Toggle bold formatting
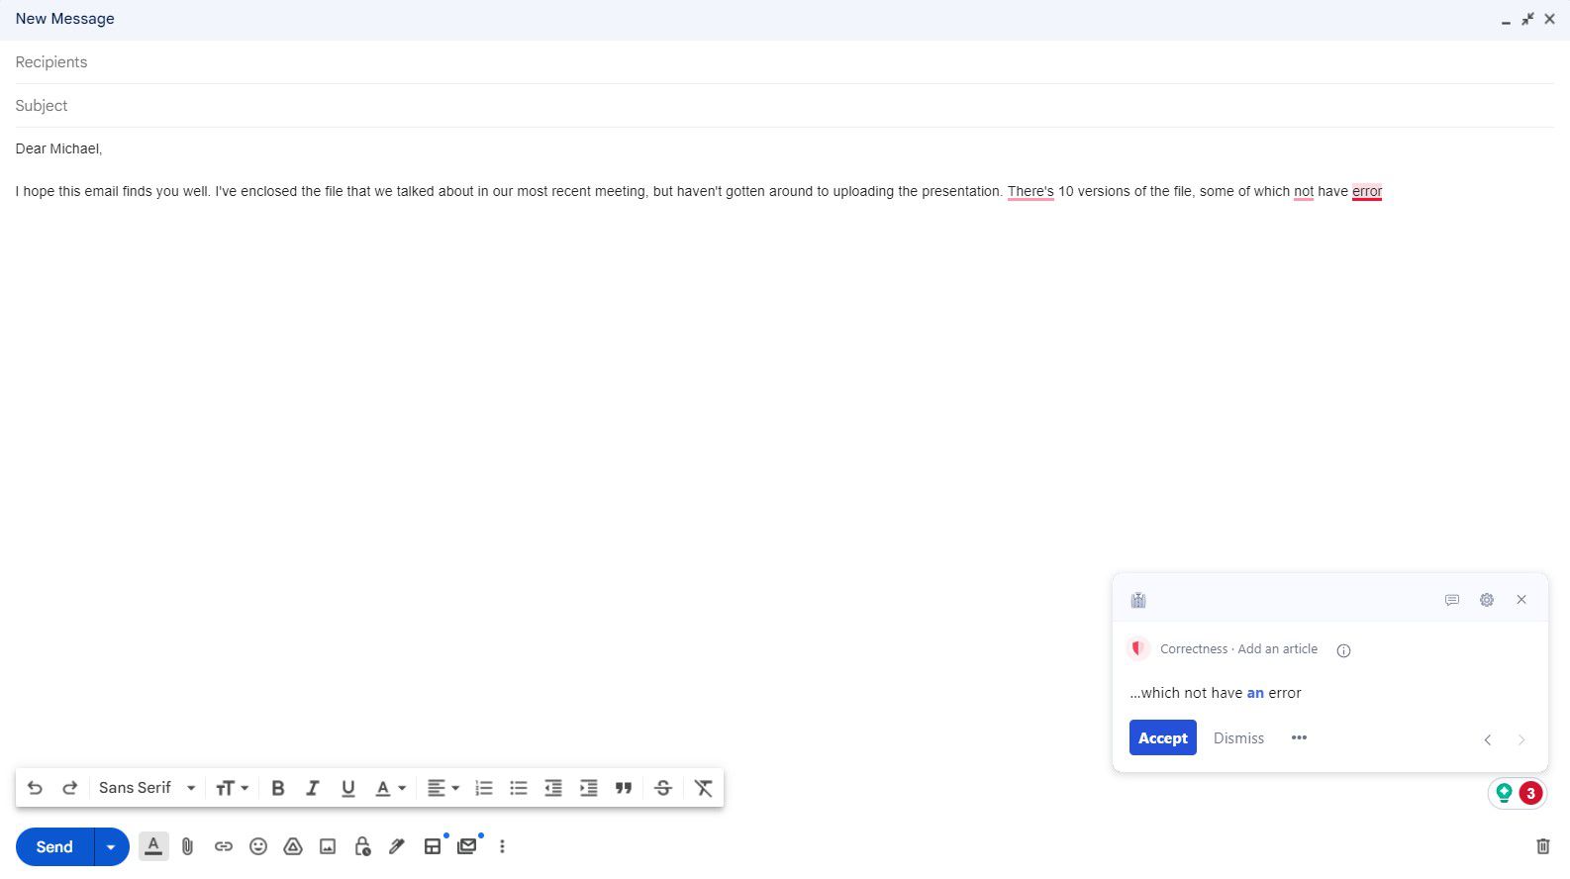 (278, 788)
